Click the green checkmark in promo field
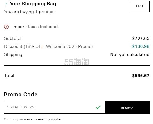153x124 pixels. [x=98, y=107]
